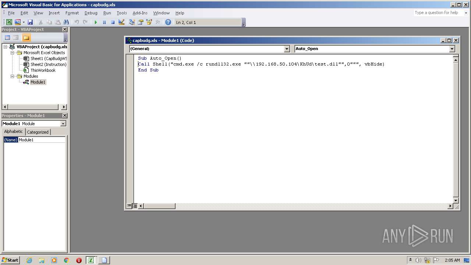Open the Insert UserForm dropdown arrow
471x265 pixels.
tap(24, 22)
